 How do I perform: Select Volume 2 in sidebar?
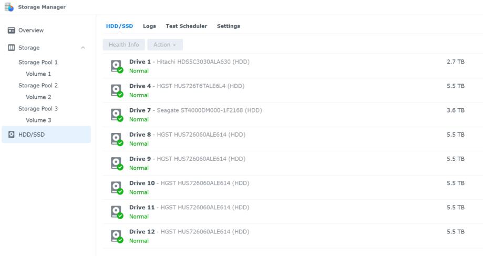click(x=38, y=97)
